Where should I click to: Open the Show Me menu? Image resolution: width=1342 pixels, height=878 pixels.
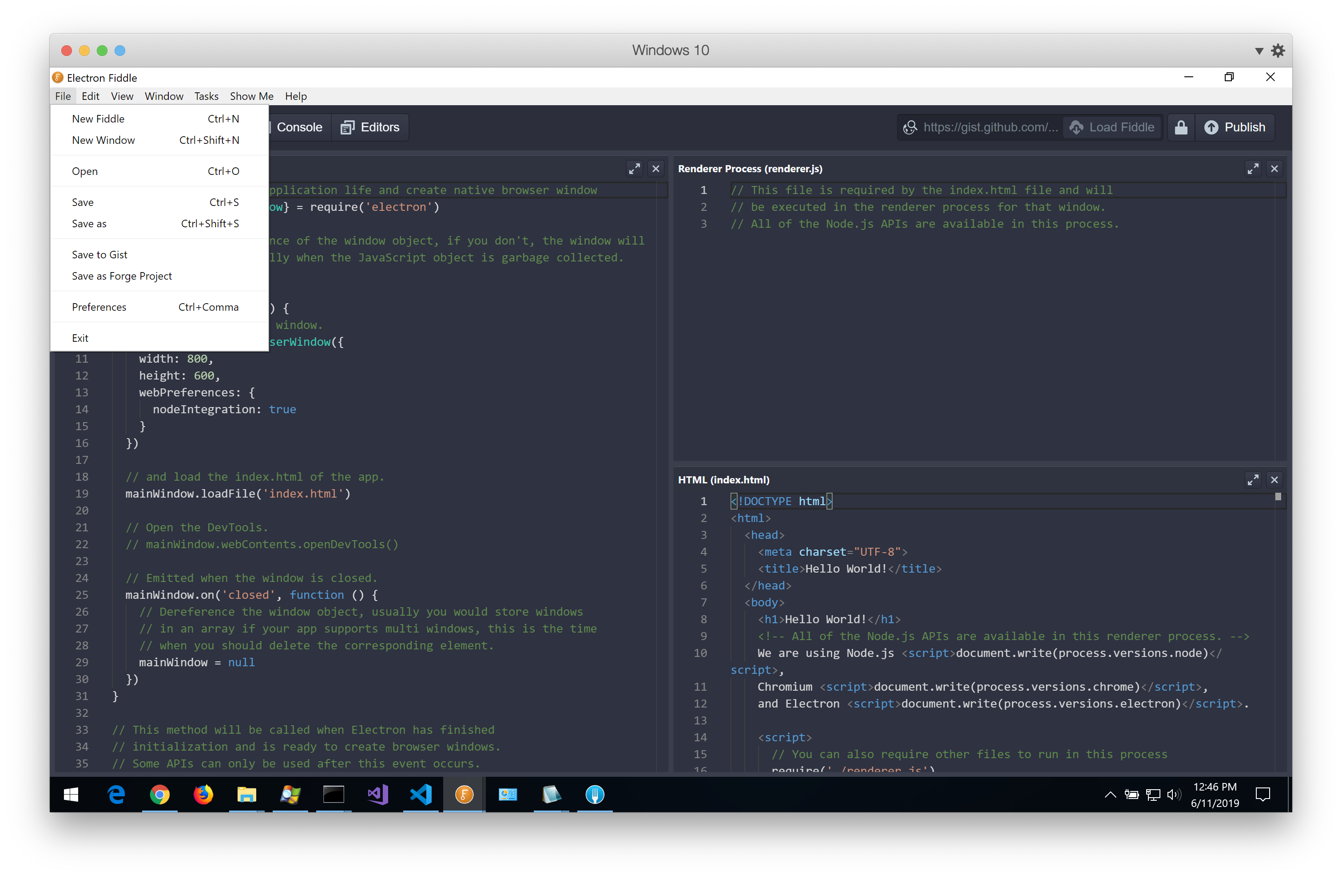(251, 96)
